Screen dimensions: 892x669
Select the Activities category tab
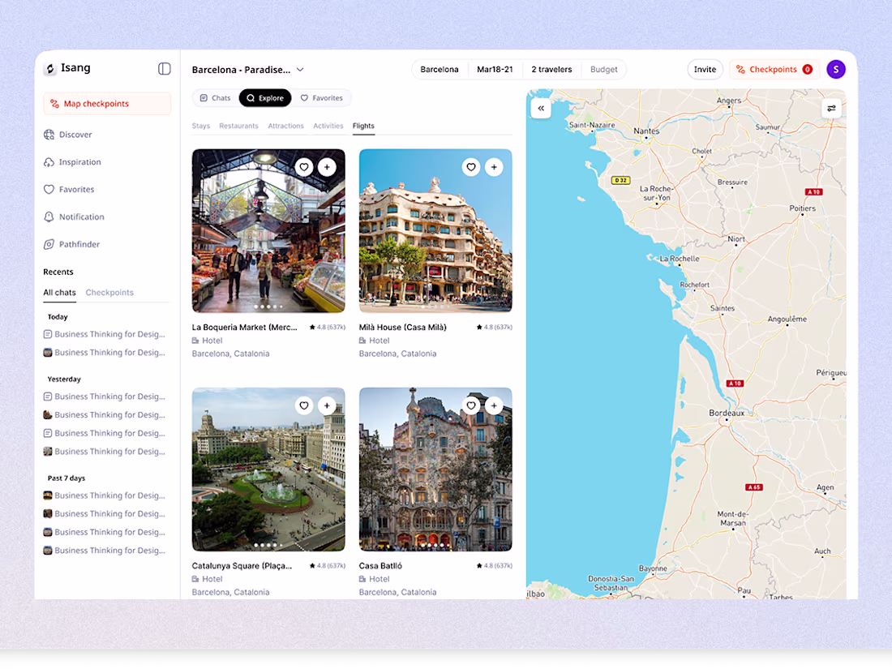pyautogui.click(x=328, y=126)
